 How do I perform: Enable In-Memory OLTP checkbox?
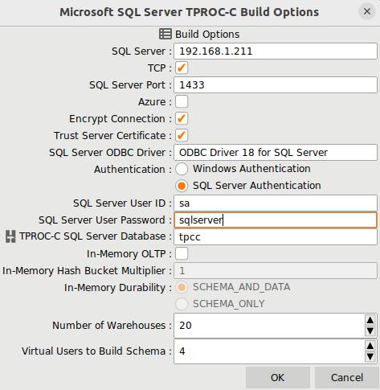[x=182, y=253]
